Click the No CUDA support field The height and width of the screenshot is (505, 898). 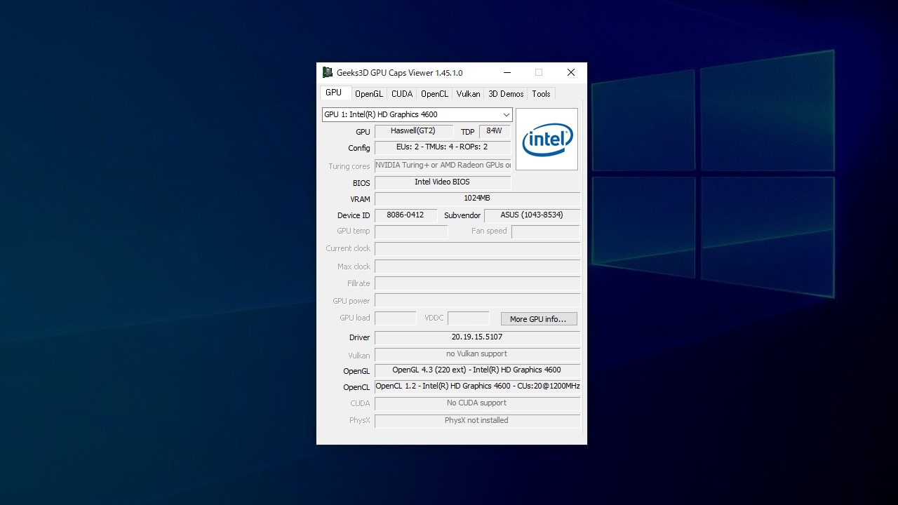(477, 403)
